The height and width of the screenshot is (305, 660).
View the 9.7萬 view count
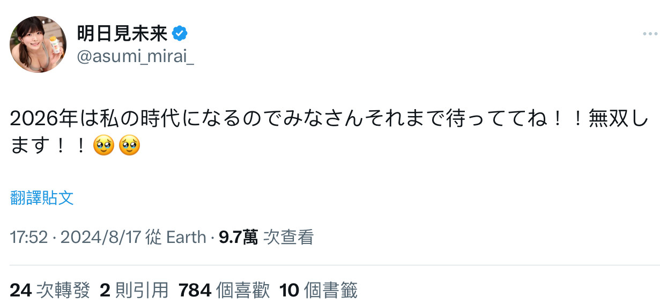tap(238, 237)
